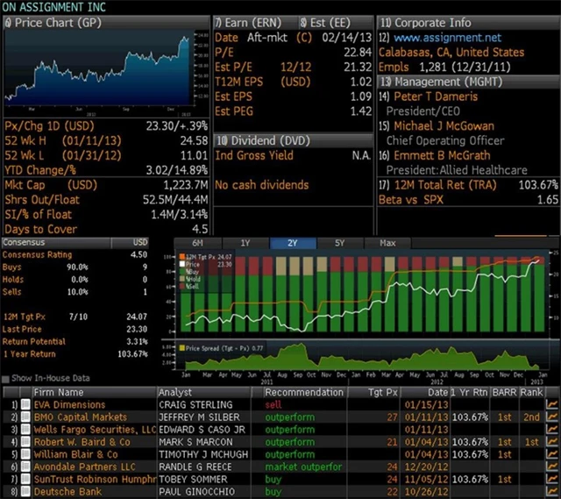Screen dimensions: 561x499
Task: Select the 5Y chart range tab
Action: (338, 243)
